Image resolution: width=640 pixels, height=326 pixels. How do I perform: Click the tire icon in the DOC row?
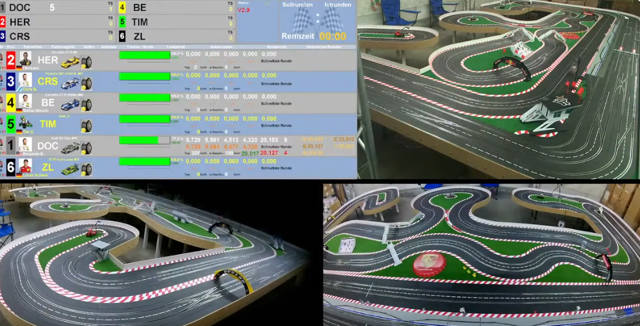[x=86, y=148]
